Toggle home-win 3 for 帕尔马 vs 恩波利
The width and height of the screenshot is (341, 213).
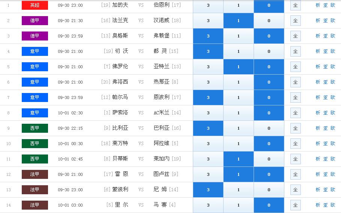pos(208,97)
